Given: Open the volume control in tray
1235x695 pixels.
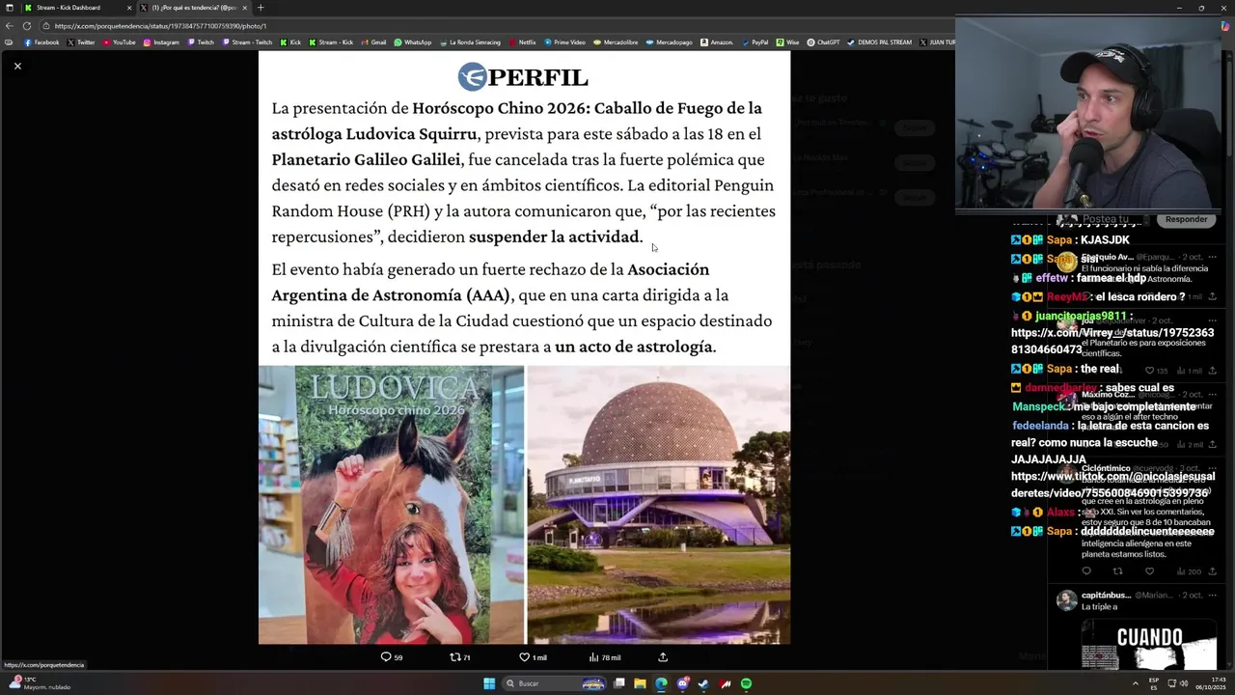Looking at the screenshot, I should click(x=1185, y=683).
